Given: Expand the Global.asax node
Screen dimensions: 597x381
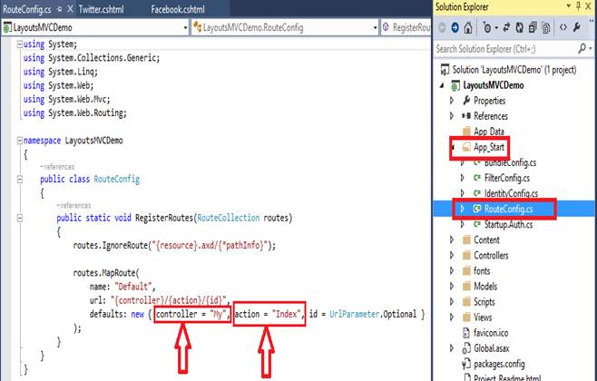Looking at the screenshot, I should click(452, 348).
